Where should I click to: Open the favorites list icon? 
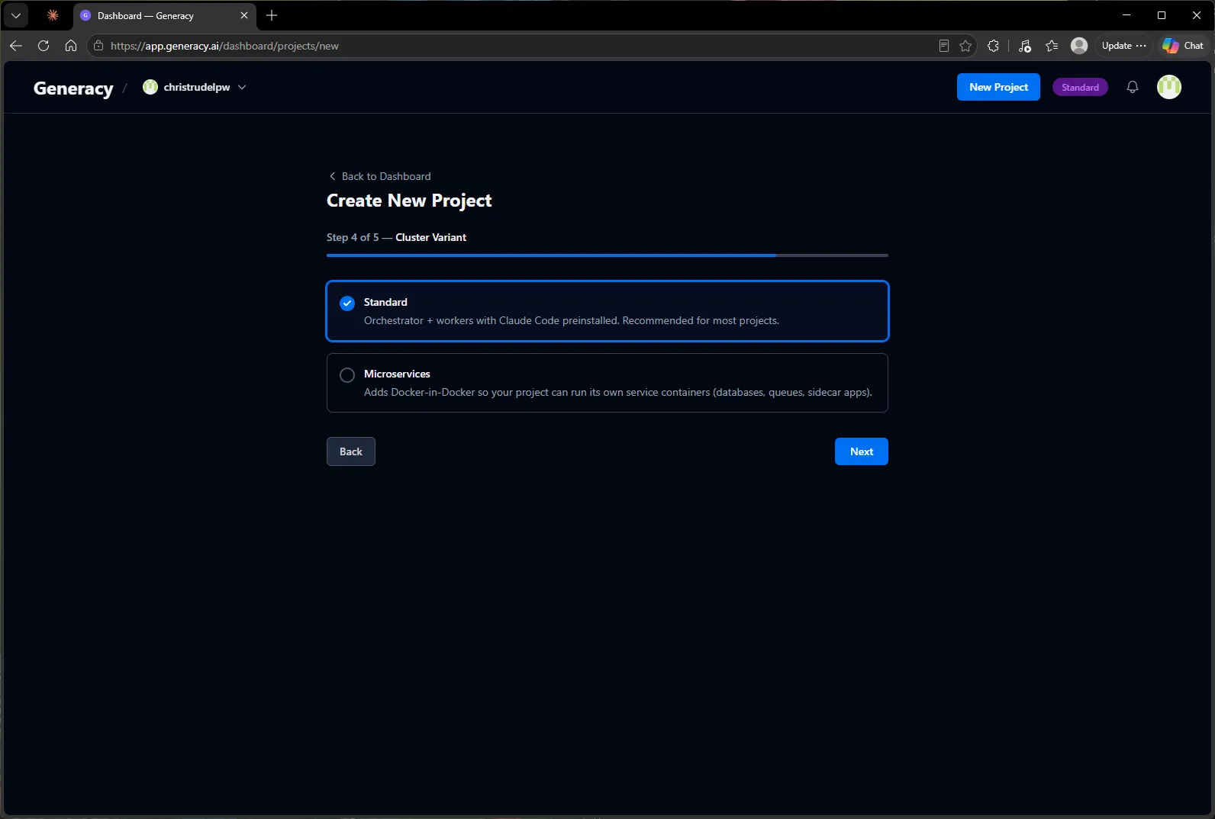coord(1052,46)
